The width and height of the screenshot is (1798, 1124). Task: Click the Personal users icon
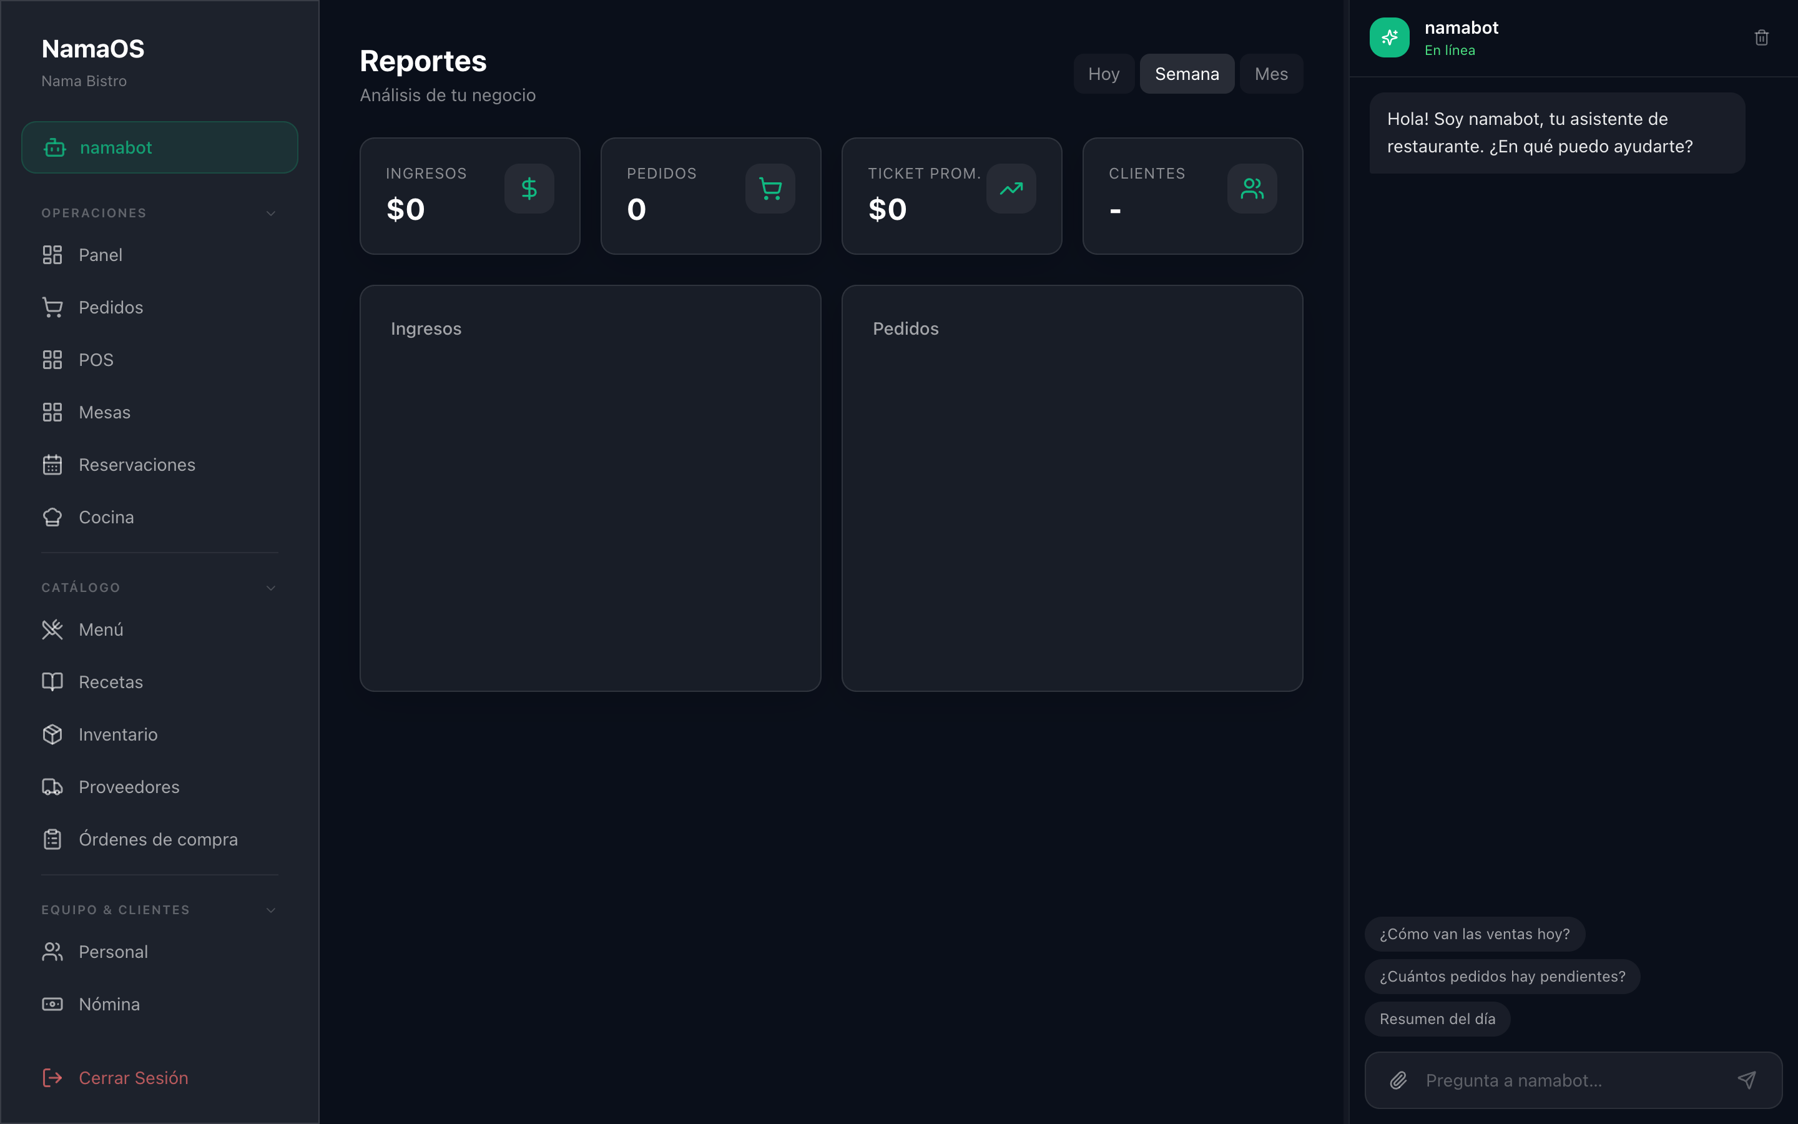(x=52, y=952)
